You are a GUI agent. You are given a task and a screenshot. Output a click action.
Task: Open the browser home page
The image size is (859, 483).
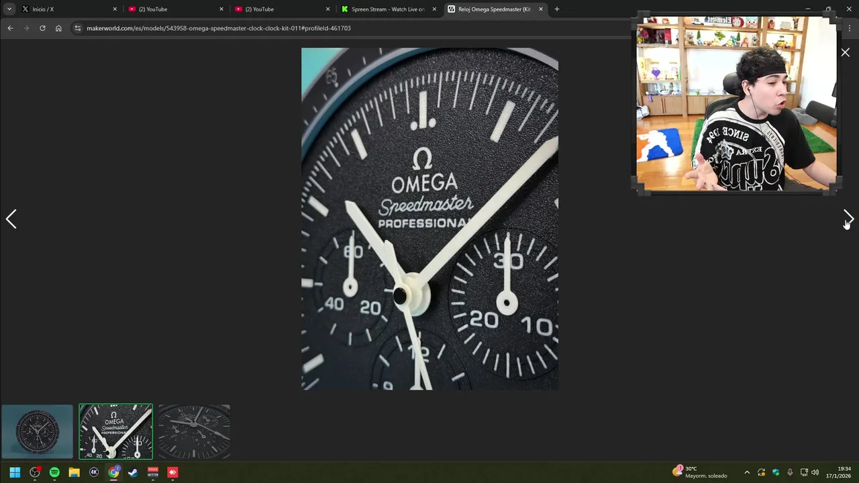click(x=58, y=28)
